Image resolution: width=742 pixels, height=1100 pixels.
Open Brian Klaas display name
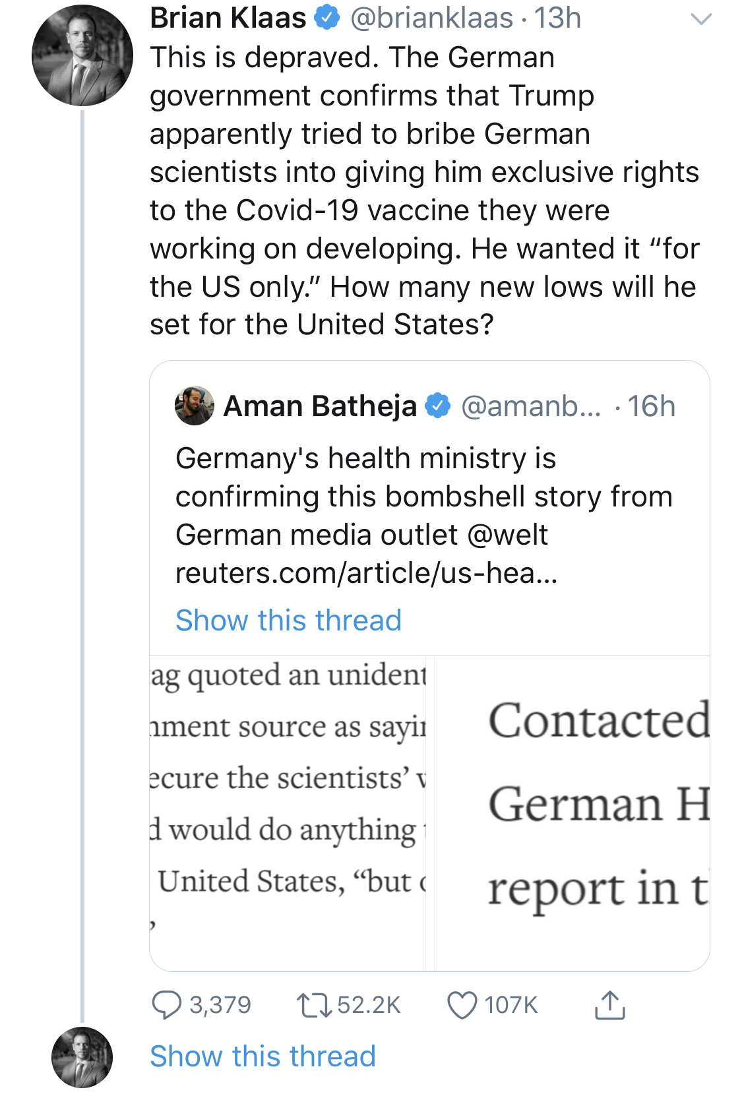(x=228, y=18)
